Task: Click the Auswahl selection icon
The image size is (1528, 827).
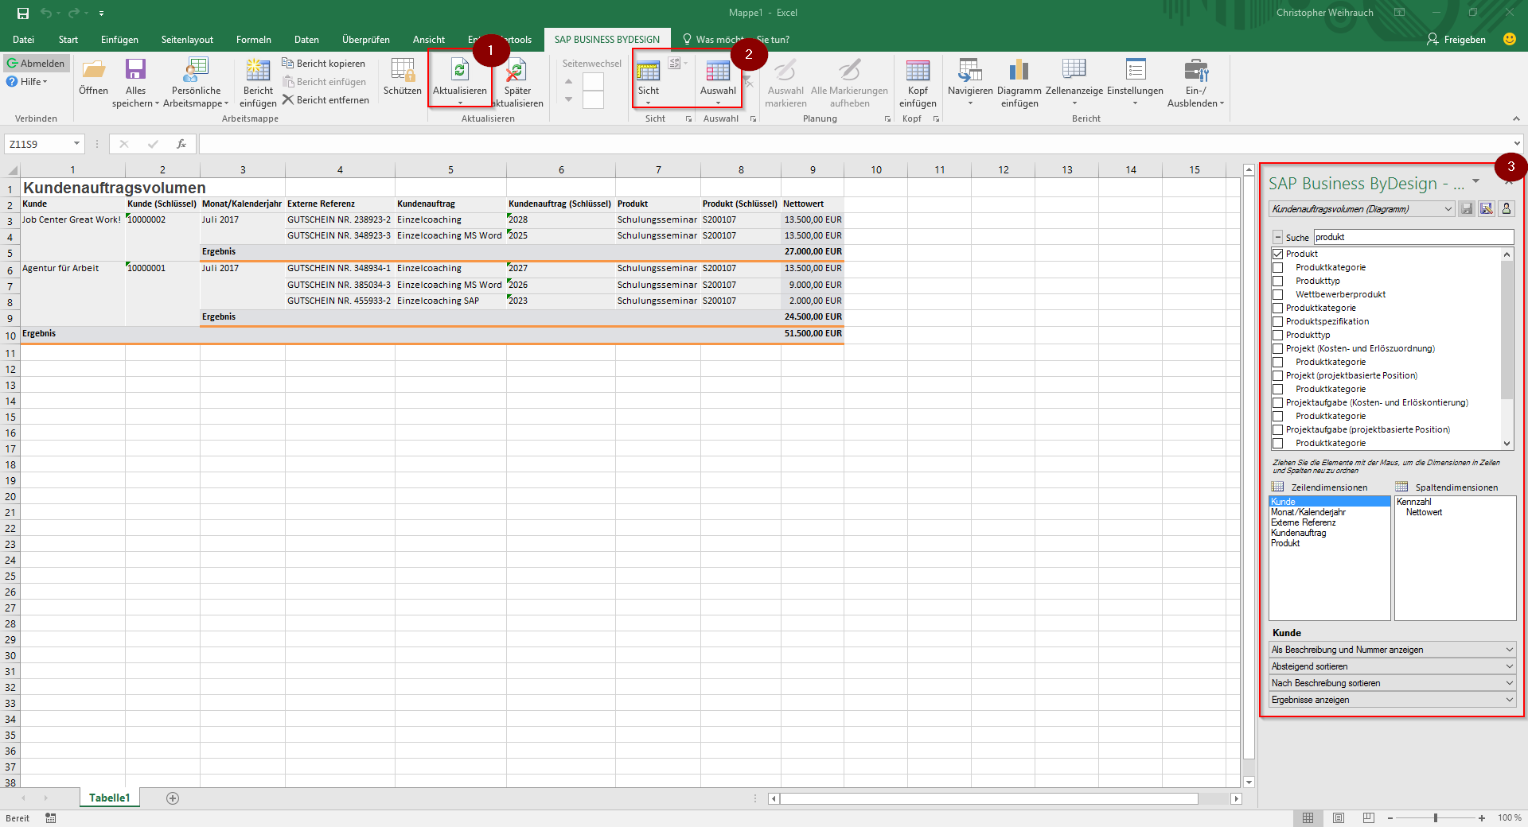Action: [718, 71]
